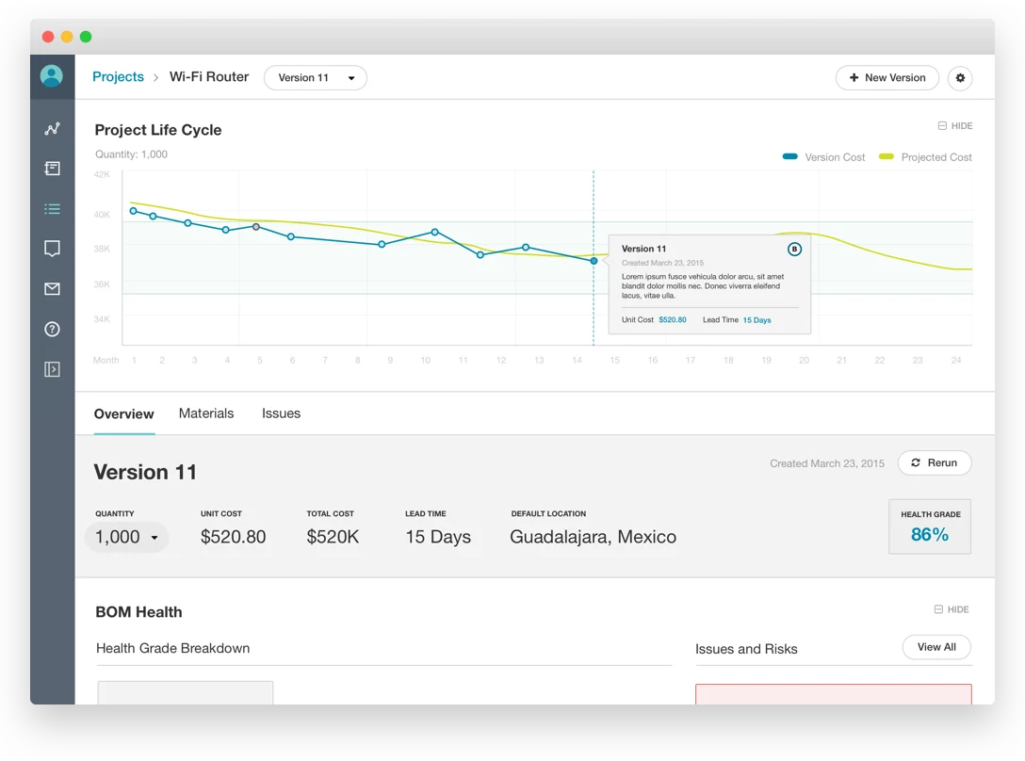
Task: Hide the BOM Health section
Action: coord(952,609)
